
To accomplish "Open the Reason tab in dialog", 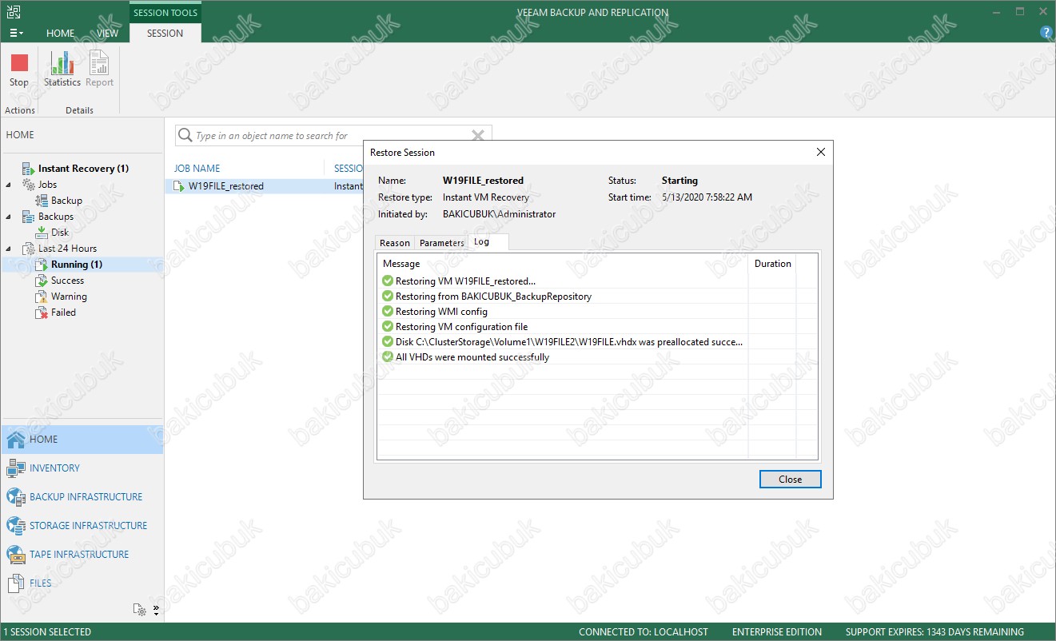I will 394,243.
